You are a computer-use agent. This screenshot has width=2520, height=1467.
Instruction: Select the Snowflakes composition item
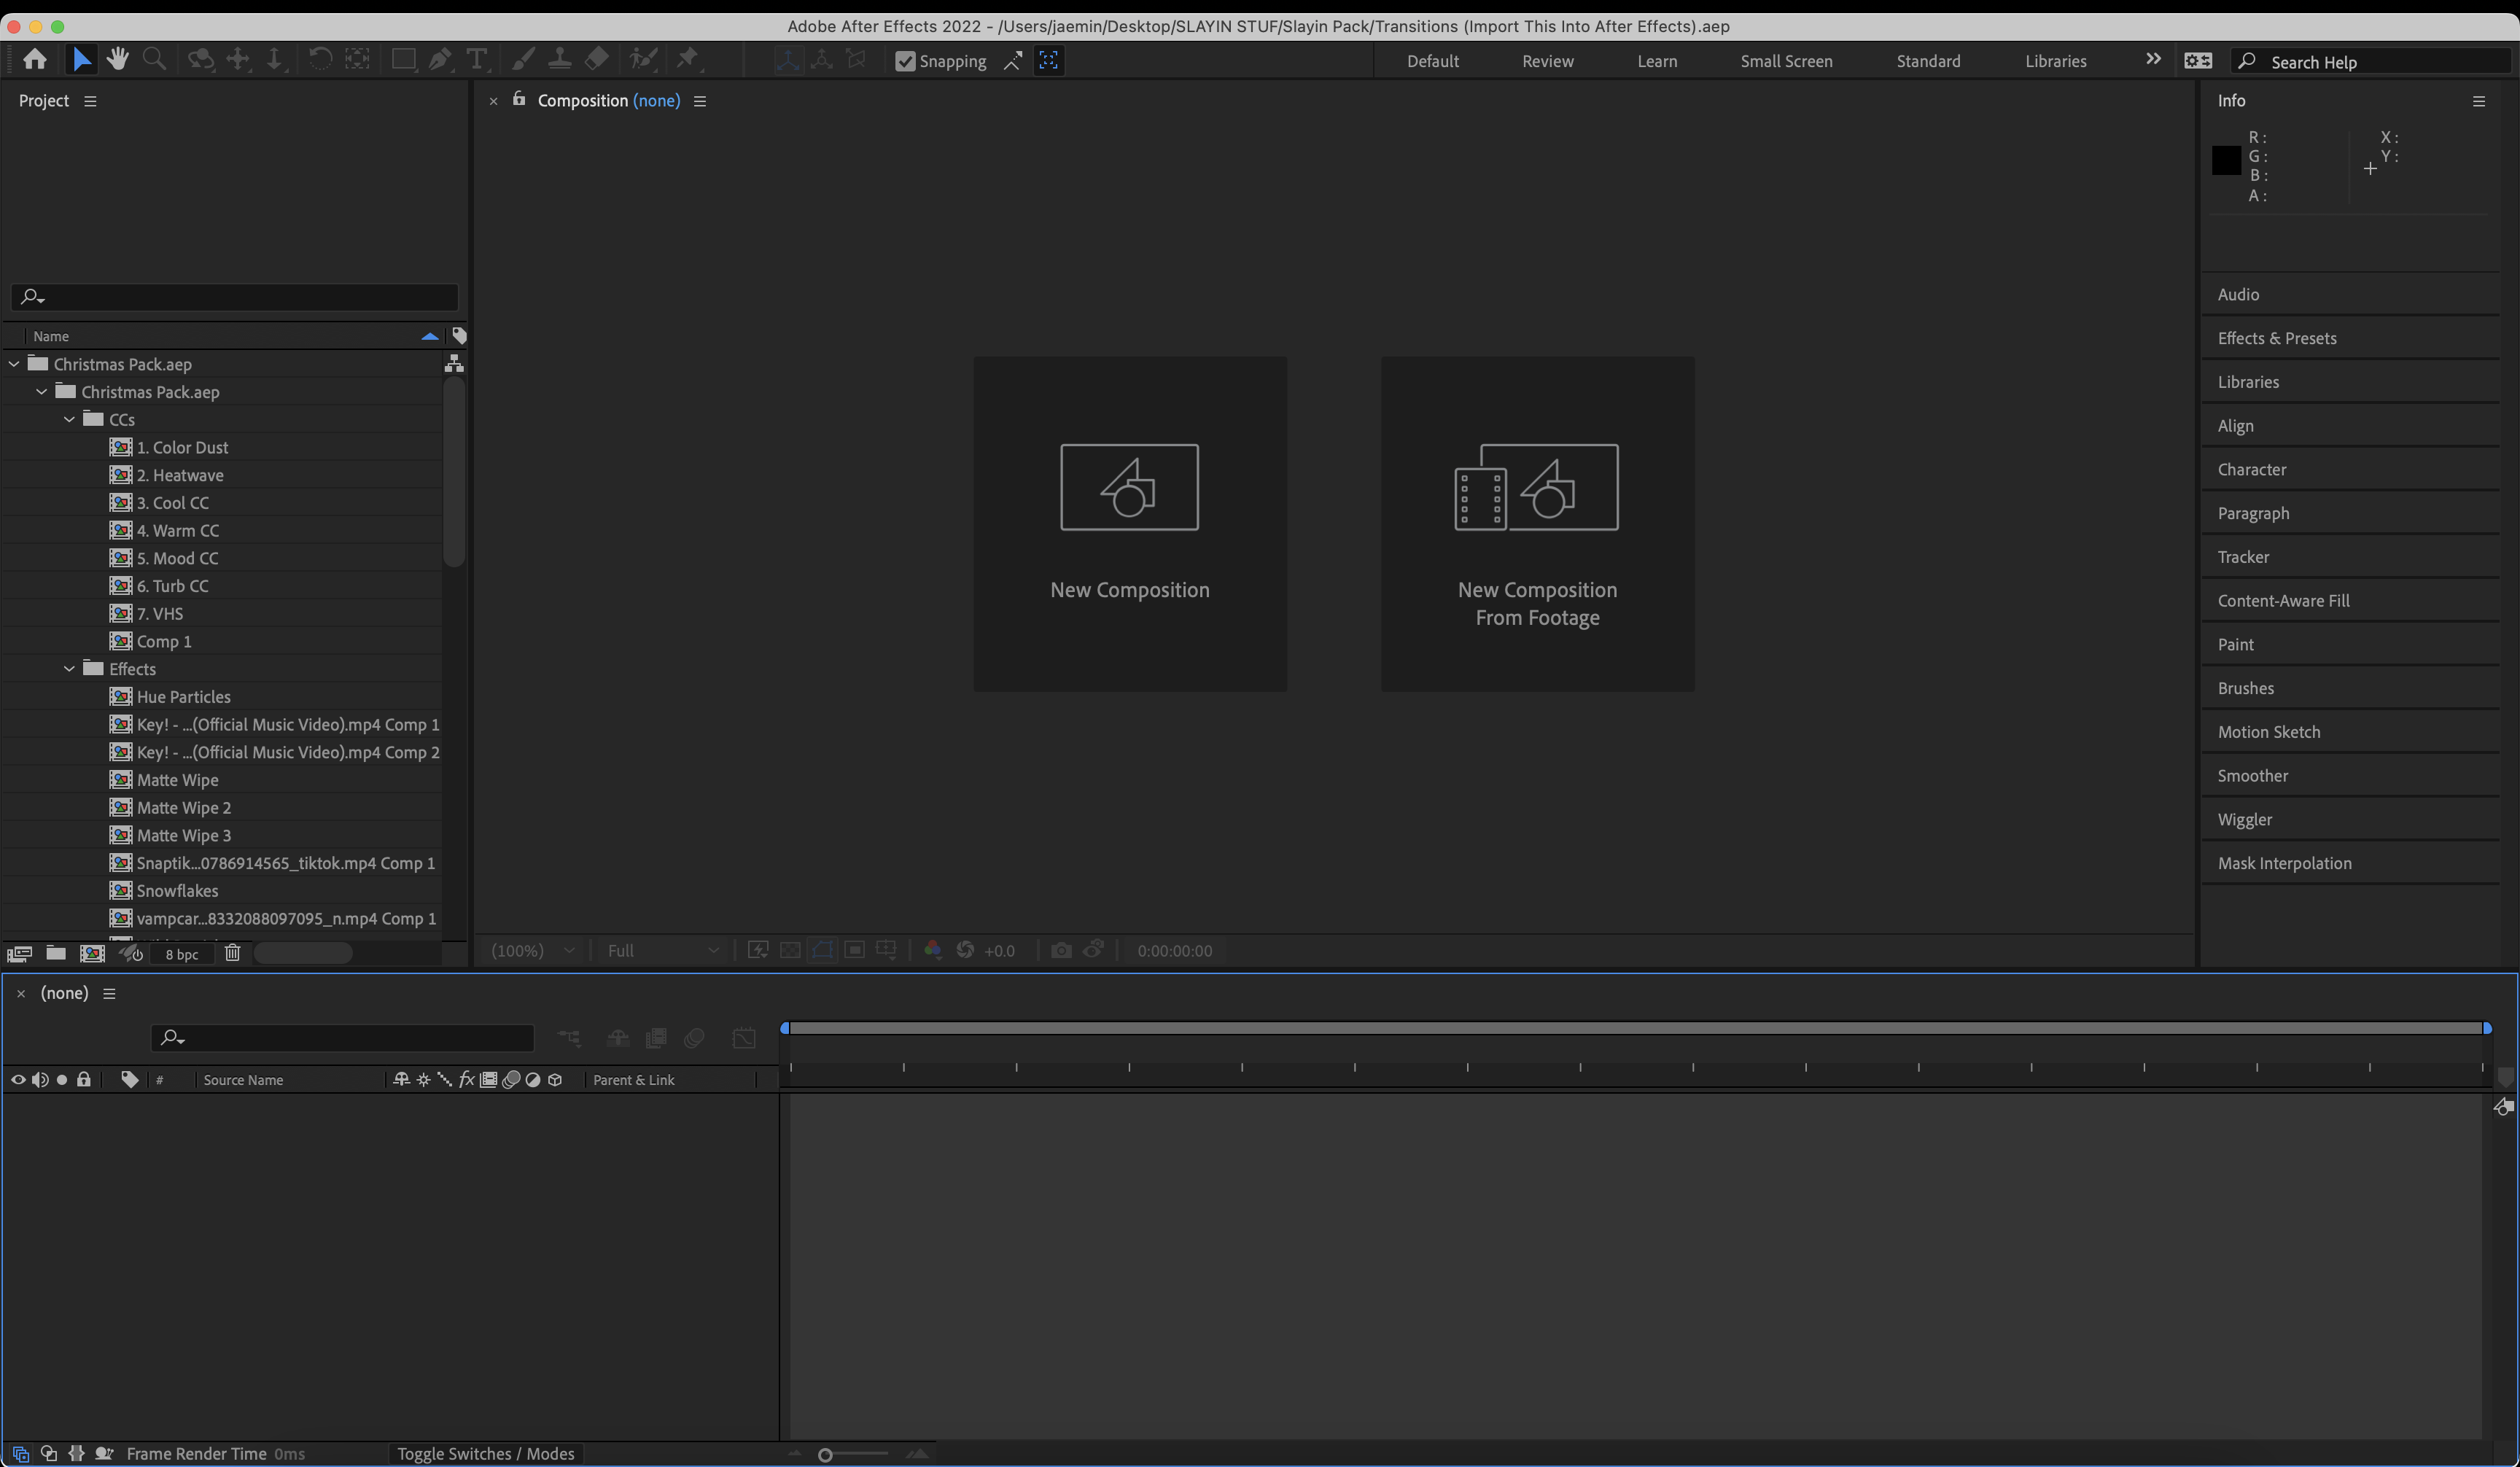179,890
